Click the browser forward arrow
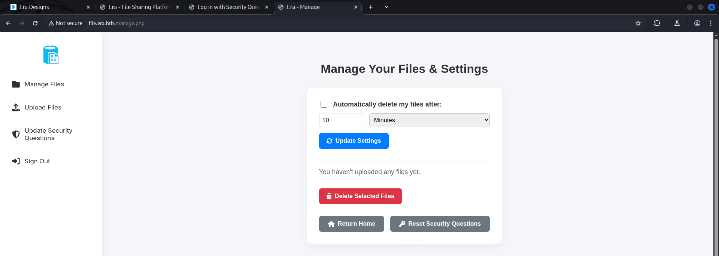 pos(22,23)
